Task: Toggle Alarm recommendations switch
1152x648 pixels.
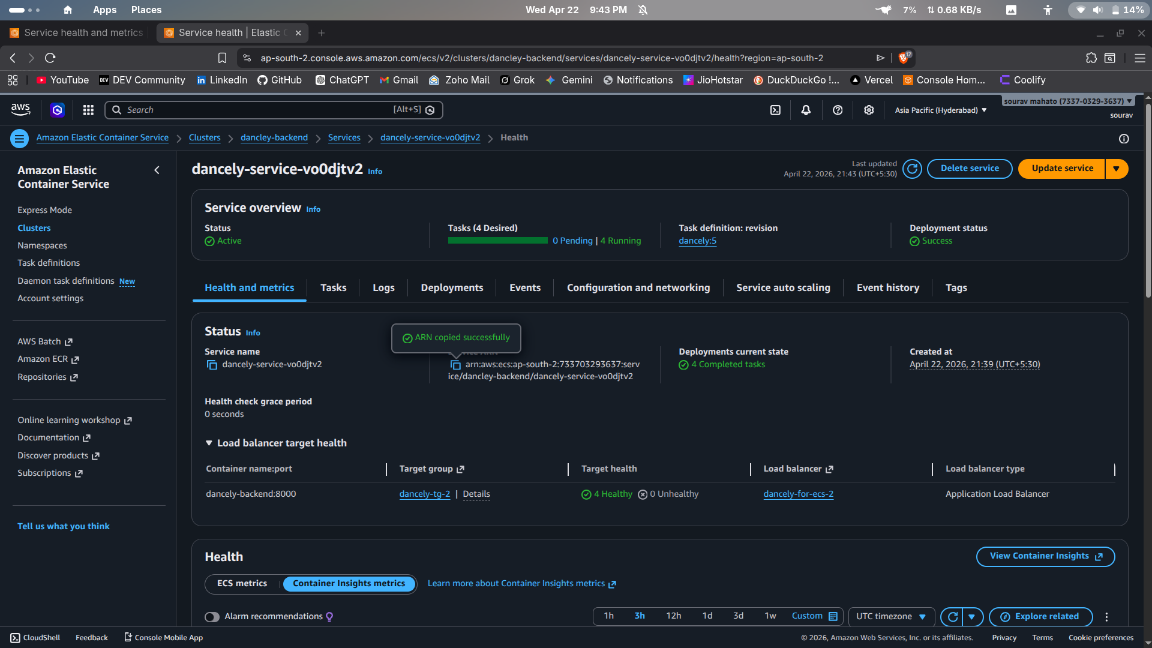Action: pos(212,617)
